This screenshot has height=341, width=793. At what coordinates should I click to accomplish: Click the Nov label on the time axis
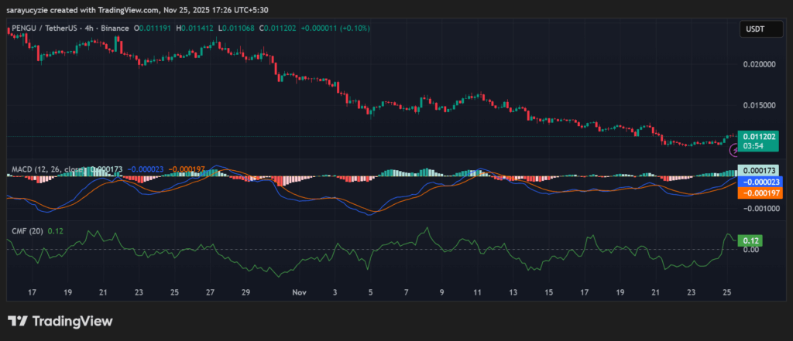pyautogui.click(x=299, y=293)
